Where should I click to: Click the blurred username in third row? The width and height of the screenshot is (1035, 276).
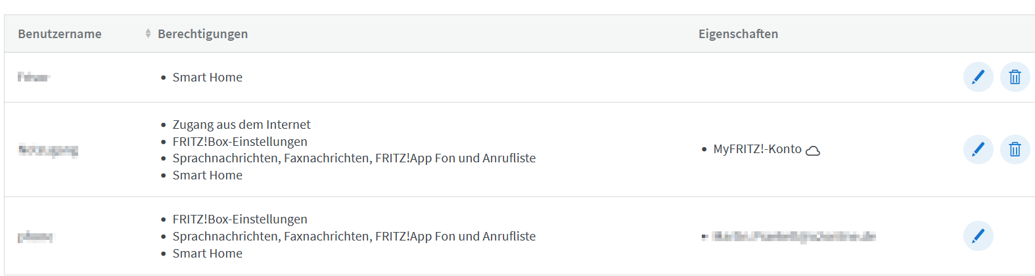tap(35, 237)
